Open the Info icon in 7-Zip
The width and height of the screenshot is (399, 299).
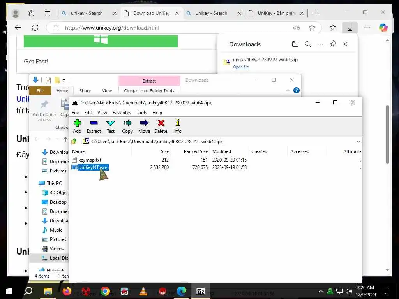pyautogui.click(x=177, y=123)
